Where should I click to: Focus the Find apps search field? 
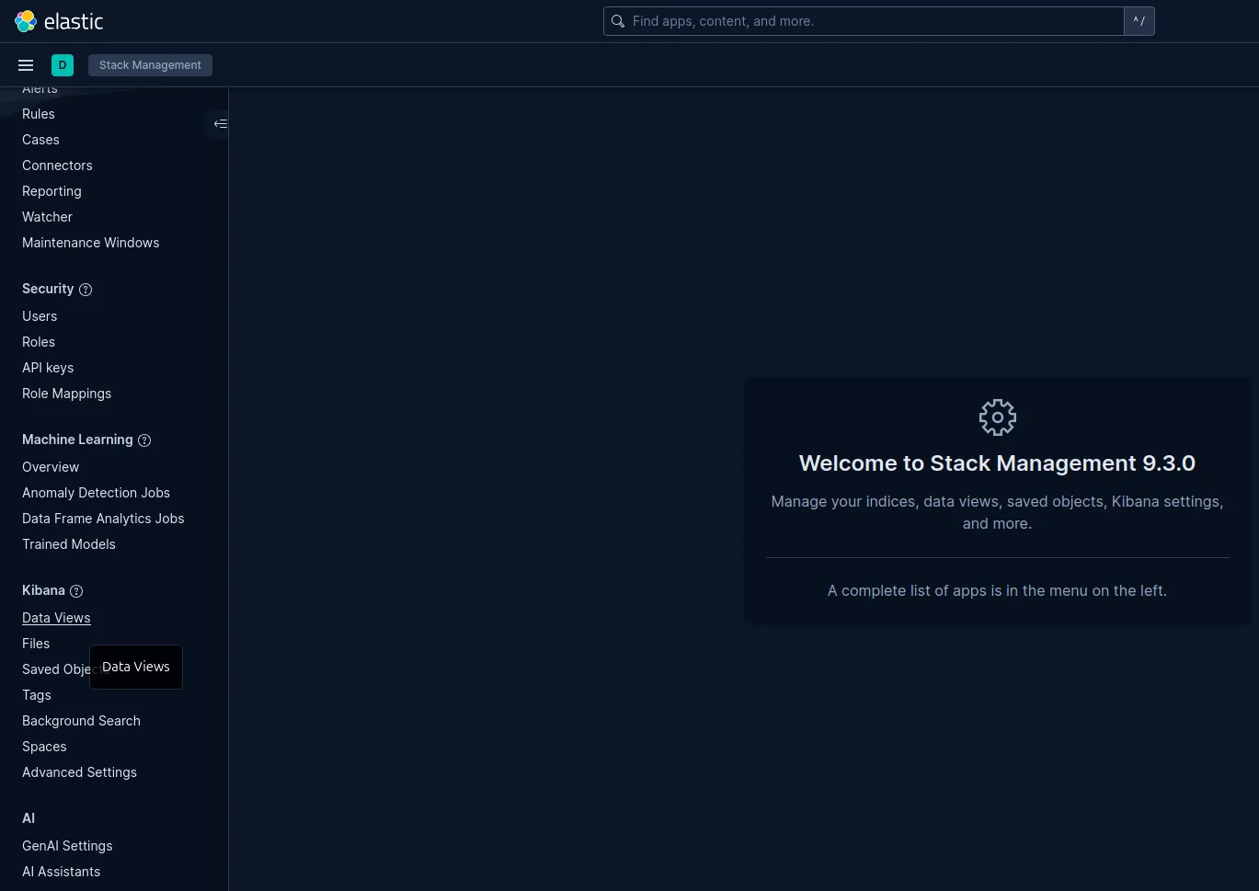click(x=874, y=21)
